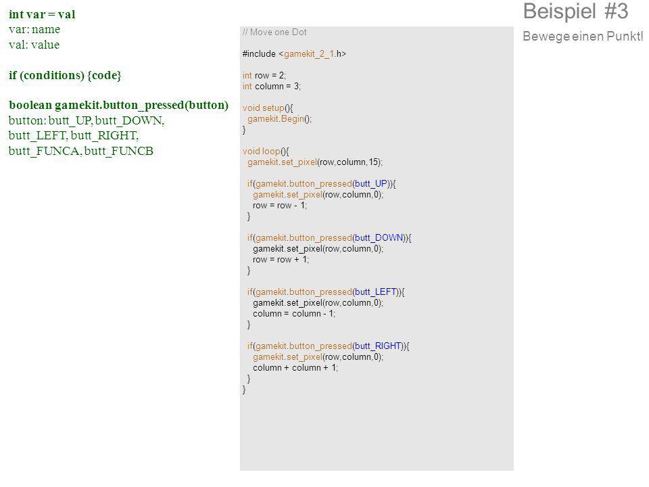Click the 'Bewege einen Punkt!' subtitle

tap(583, 37)
